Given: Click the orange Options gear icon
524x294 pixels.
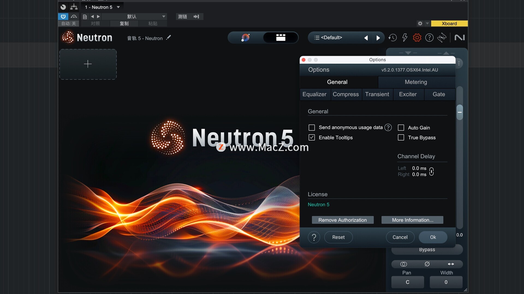Looking at the screenshot, I should pyautogui.click(x=417, y=38).
